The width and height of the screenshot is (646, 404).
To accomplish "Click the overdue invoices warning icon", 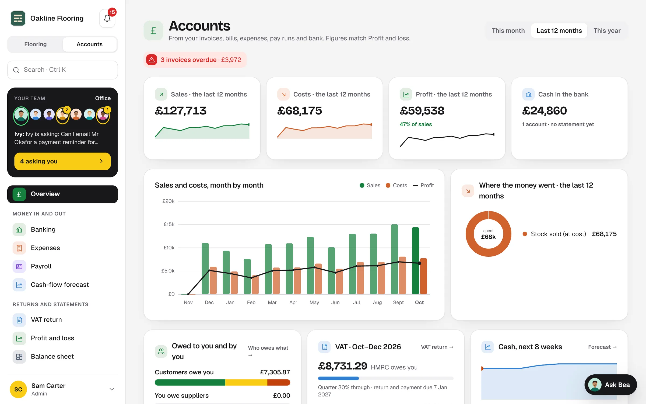I will 152,60.
